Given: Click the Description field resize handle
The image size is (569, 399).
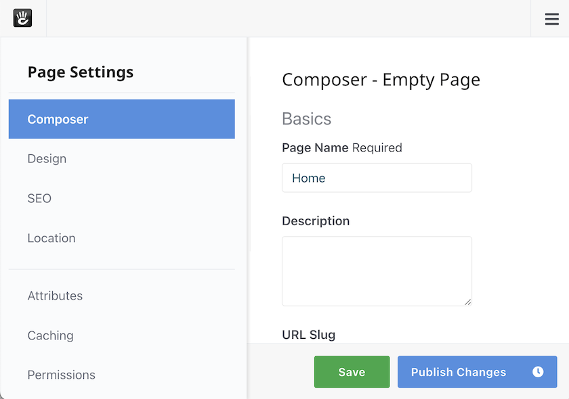Looking at the screenshot, I should pos(468,303).
